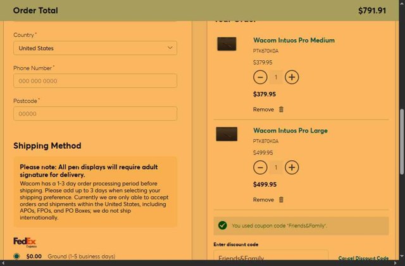Image resolution: width=405 pixels, height=266 pixels.
Task: Click the vertical scrollbar down arrow
Action: coord(402,256)
